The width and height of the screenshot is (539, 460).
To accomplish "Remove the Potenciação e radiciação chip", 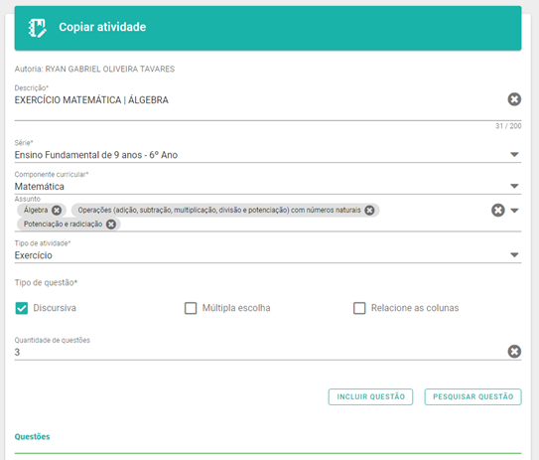I will coord(111,225).
